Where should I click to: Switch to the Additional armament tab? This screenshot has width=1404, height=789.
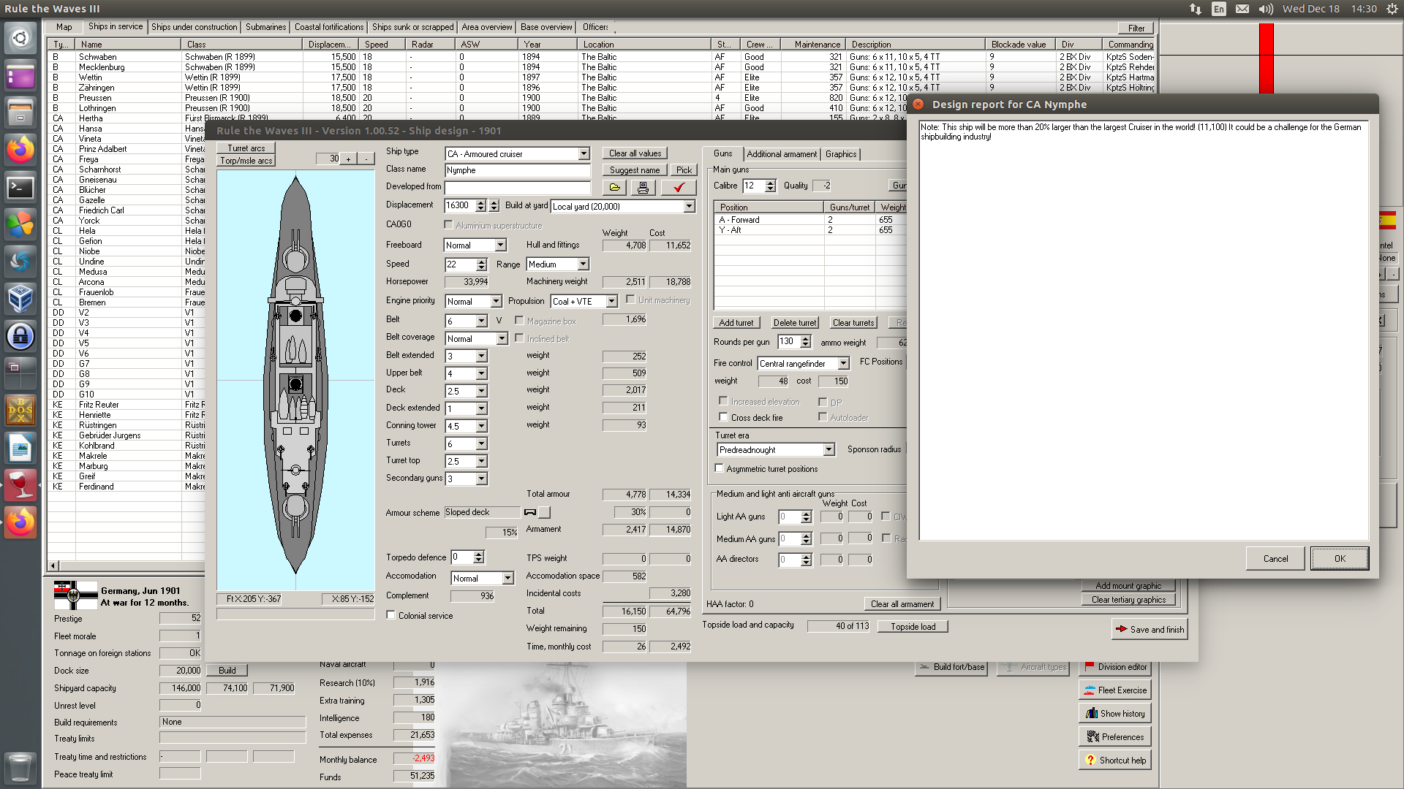coord(782,154)
